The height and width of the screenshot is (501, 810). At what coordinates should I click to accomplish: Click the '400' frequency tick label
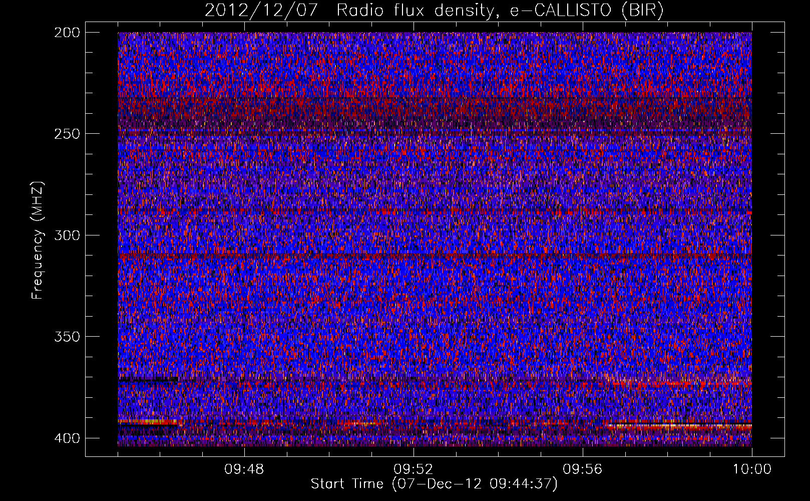67,438
